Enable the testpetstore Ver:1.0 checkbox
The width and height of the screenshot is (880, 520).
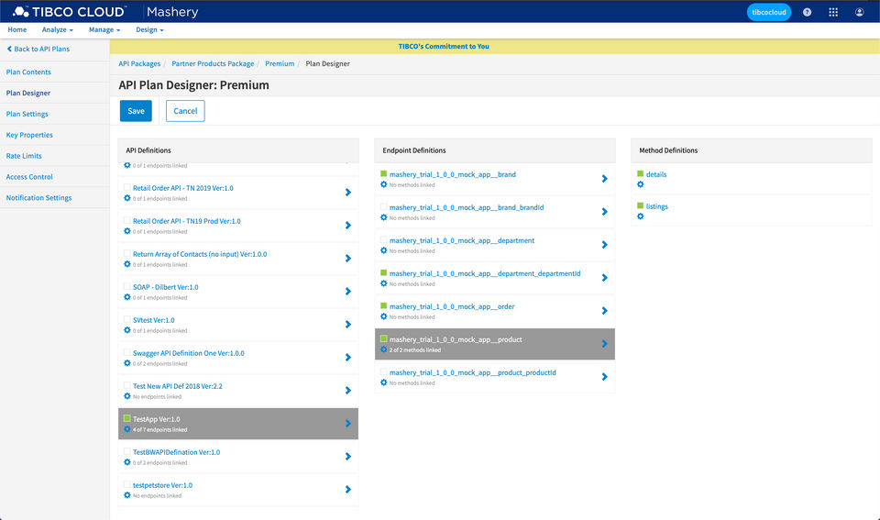tap(126, 485)
